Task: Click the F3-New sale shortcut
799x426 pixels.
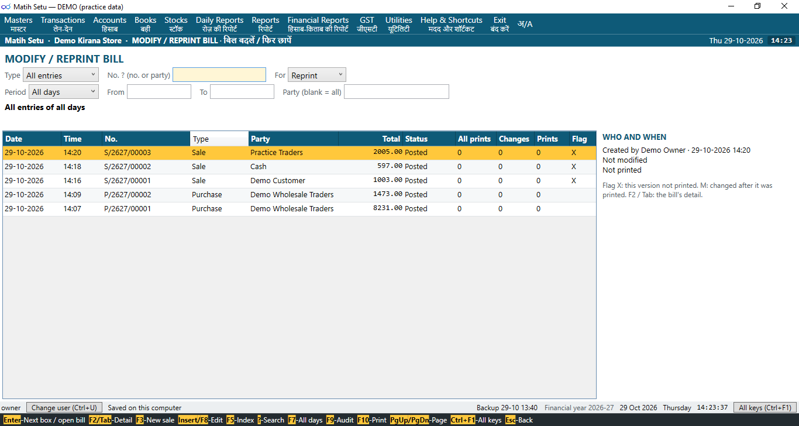Action: tap(155, 420)
